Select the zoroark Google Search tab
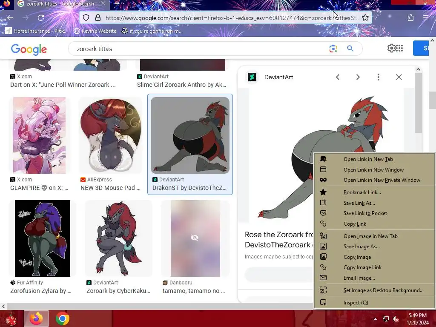This screenshot has width=436, height=327. click(x=60, y=4)
